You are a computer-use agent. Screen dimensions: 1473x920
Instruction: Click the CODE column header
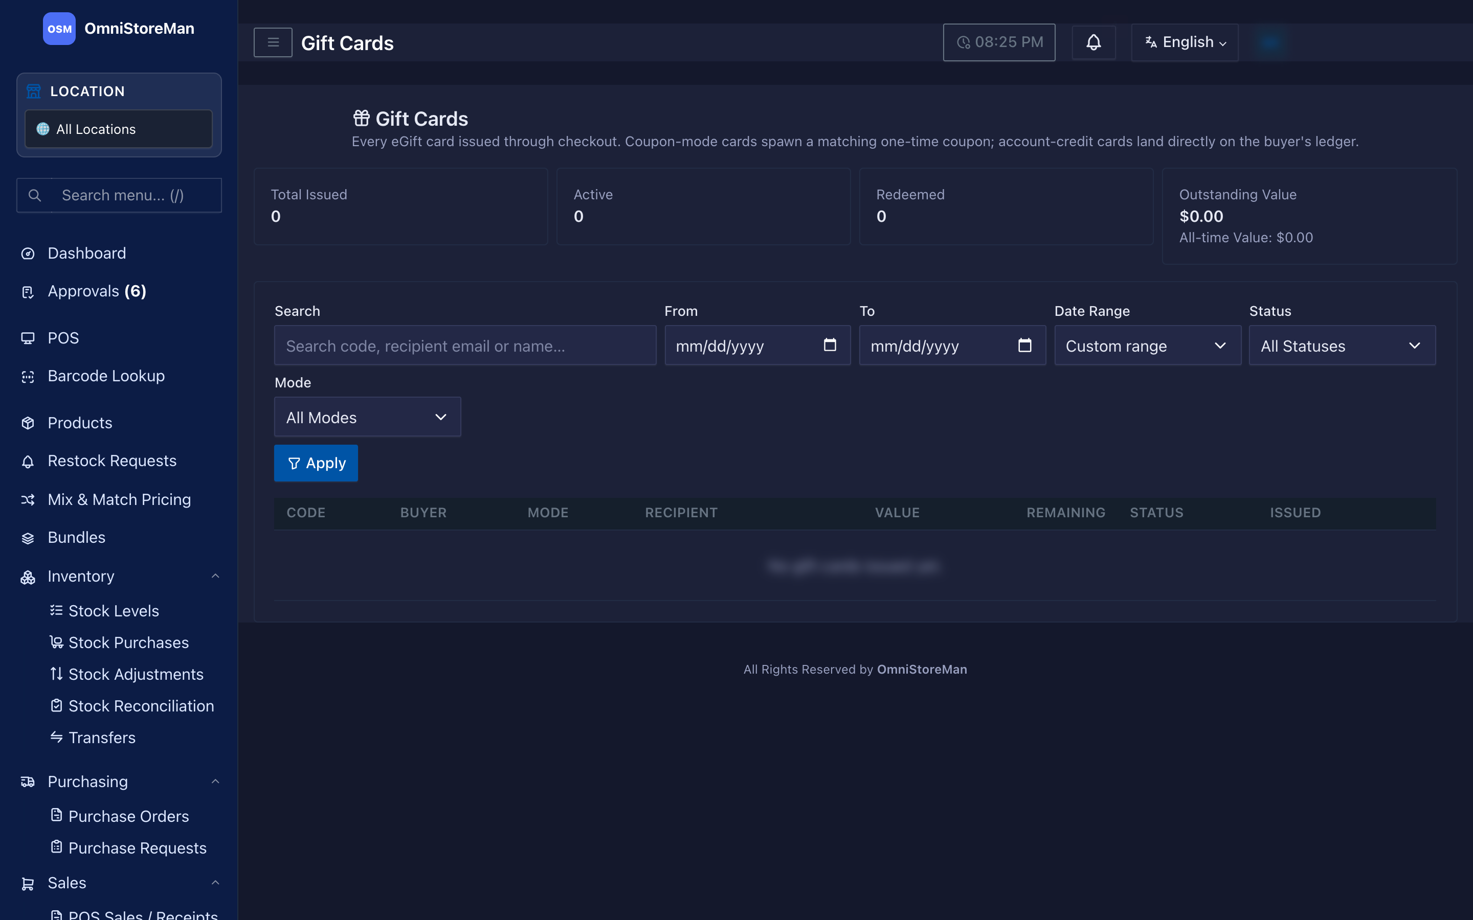coord(305,513)
